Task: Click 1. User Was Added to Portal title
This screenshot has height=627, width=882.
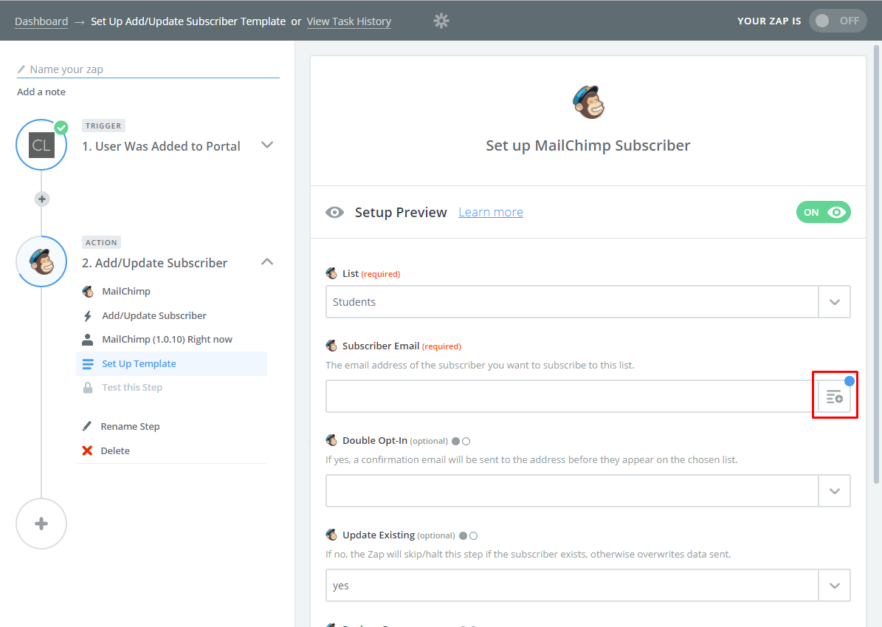Action: pos(161,146)
